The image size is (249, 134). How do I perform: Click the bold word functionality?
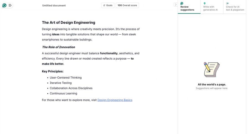[x=109, y=53]
